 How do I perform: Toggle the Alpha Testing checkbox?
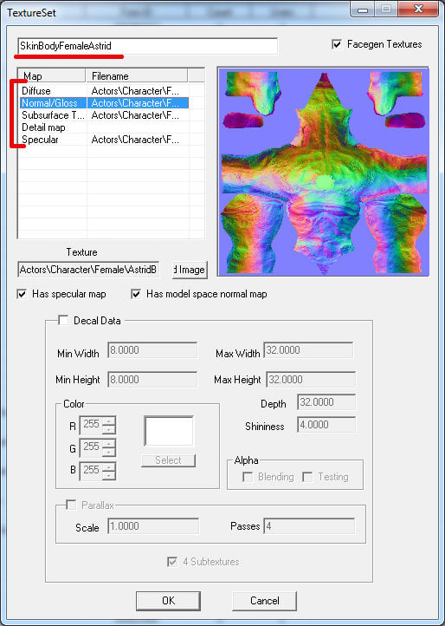tap(307, 477)
